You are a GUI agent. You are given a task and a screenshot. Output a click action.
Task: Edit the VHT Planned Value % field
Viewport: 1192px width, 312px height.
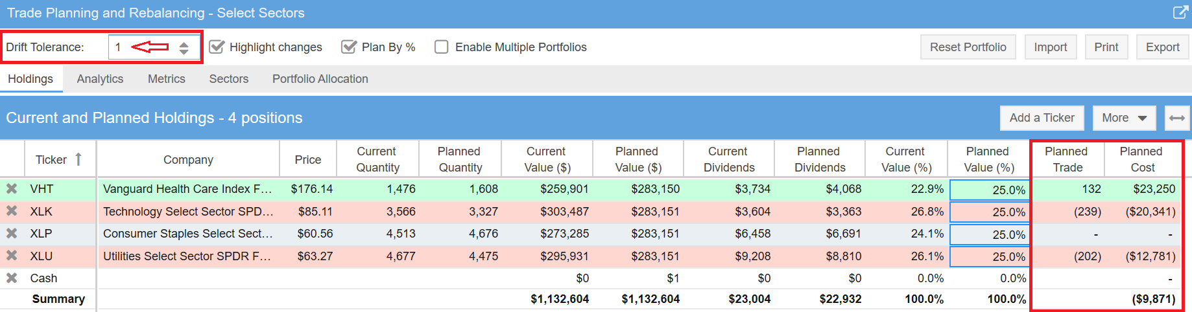click(990, 190)
